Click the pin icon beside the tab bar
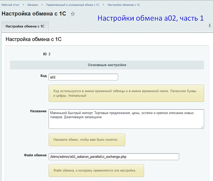 (210, 26)
